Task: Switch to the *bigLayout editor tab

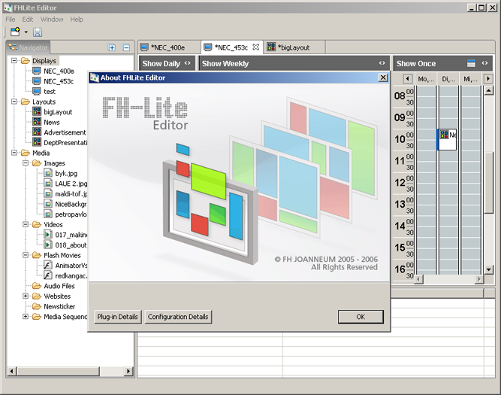Action: [x=294, y=47]
